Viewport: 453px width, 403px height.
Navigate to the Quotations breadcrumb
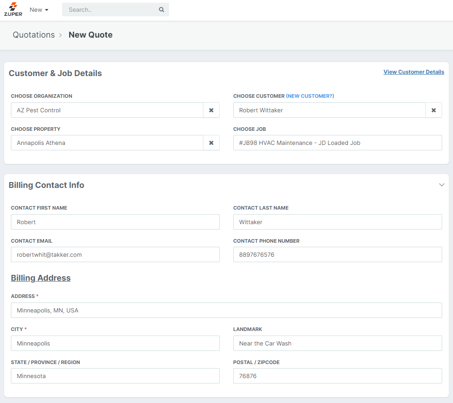34,35
